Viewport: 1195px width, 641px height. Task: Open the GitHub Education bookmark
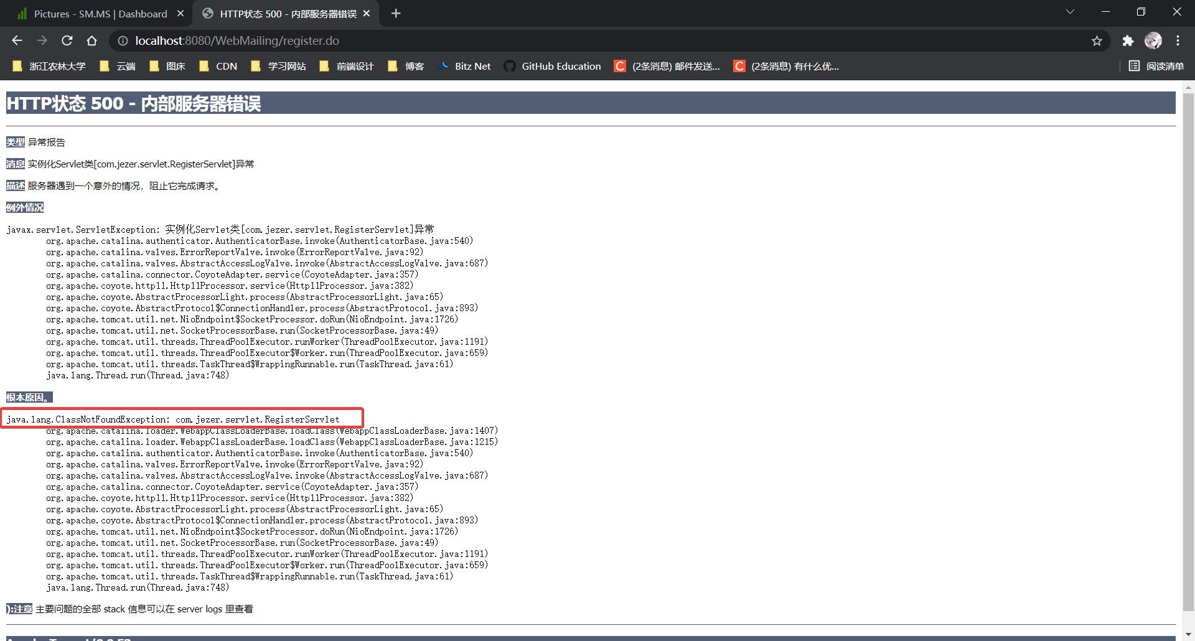point(553,66)
